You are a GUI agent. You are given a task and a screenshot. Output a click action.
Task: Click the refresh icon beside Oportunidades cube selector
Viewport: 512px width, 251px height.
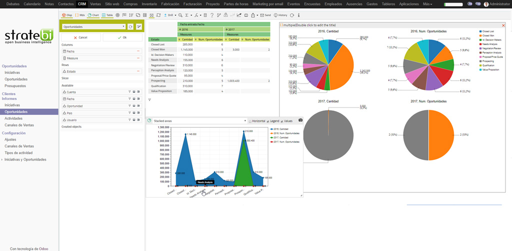[130, 26]
